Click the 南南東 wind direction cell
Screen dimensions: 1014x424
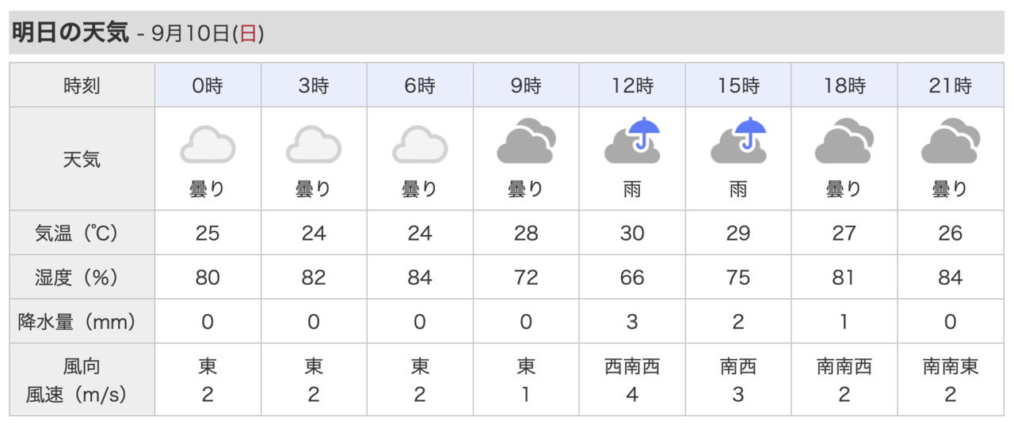pyautogui.click(x=951, y=367)
